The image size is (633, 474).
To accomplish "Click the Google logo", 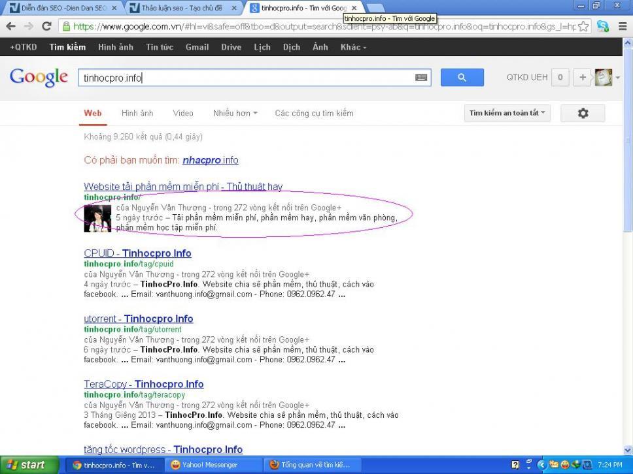I will click(x=39, y=77).
